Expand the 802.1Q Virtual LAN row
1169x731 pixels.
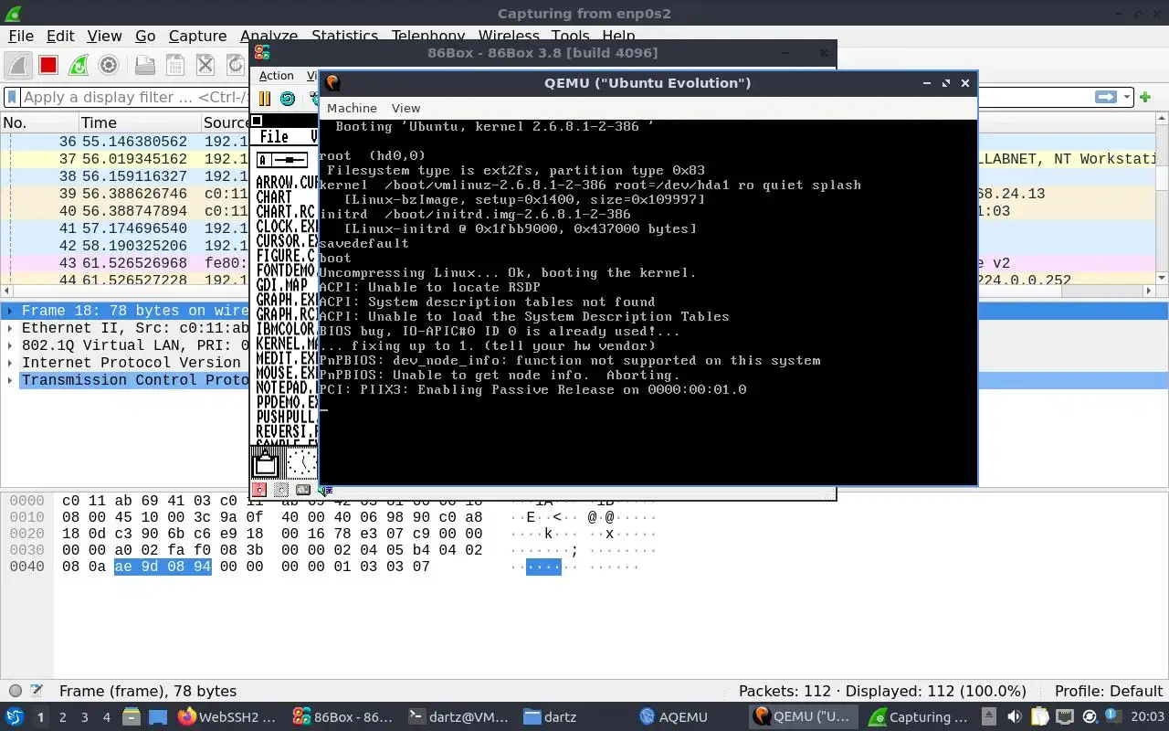[10, 345]
